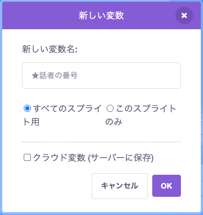Select the すべてのスプライト用 radio button
The width and height of the screenshot is (203, 215).
click(x=27, y=109)
